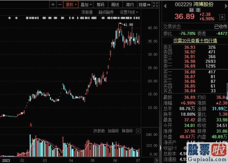Viewport: 228px width, 163px height.
Task: Click sell-three price 36.91
Action: point(190,57)
